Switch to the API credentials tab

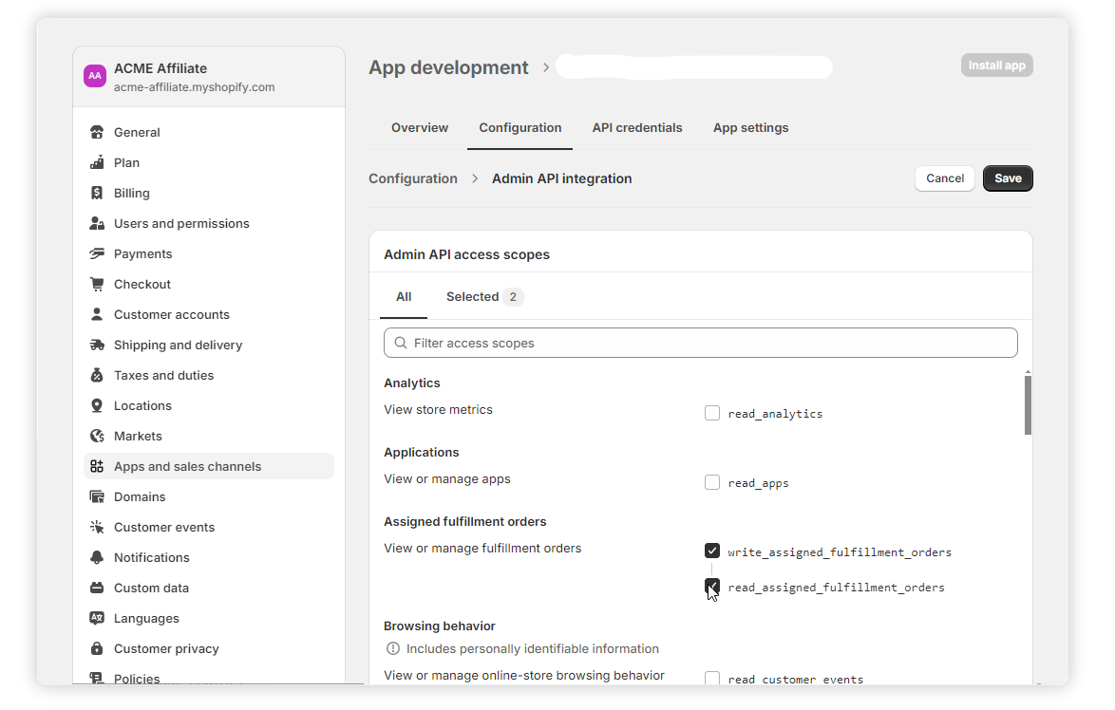point(637,128)
